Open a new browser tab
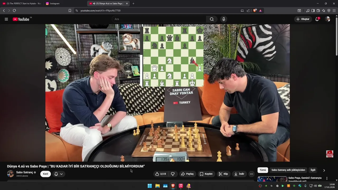The height and width of the screenshot is (190, 338). point(133,3)
